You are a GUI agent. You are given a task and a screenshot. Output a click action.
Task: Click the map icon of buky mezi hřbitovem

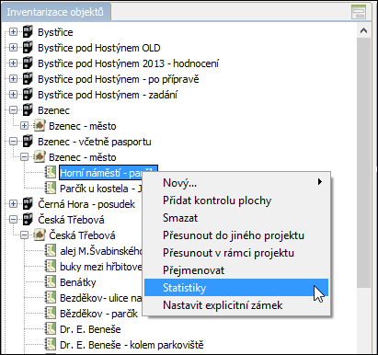50,266
